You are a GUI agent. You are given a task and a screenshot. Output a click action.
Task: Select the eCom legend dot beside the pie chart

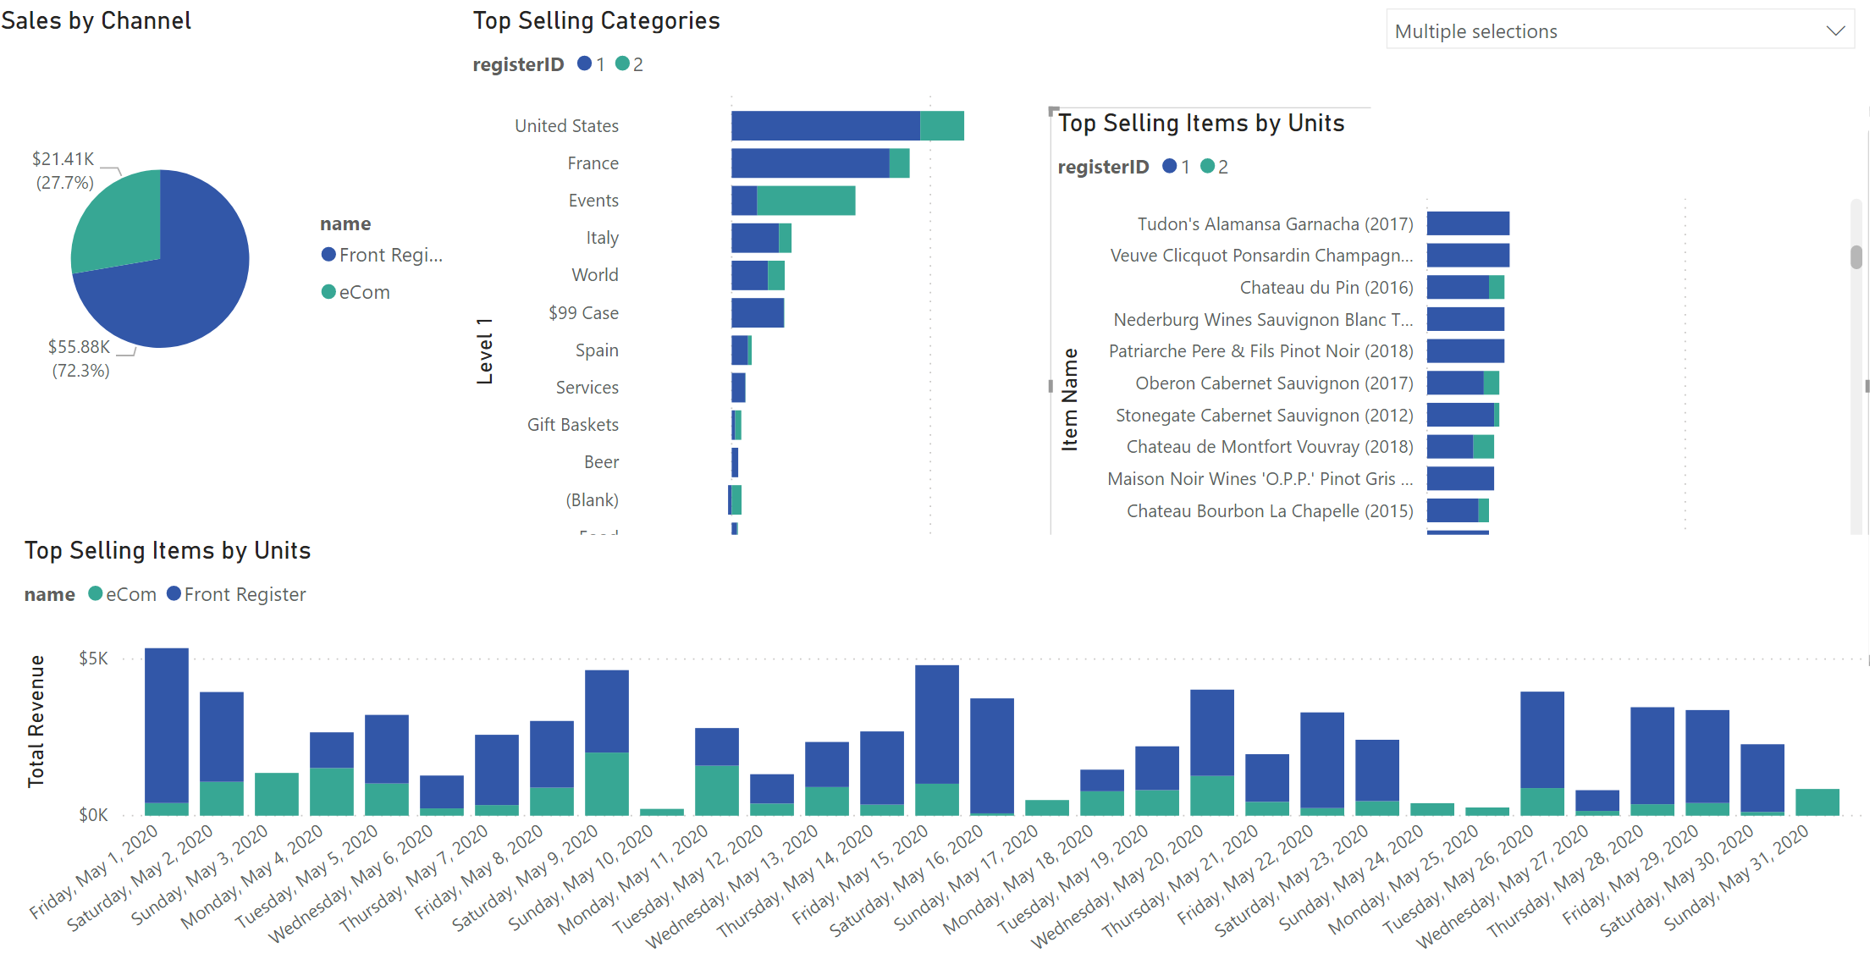tap(328, 292)
